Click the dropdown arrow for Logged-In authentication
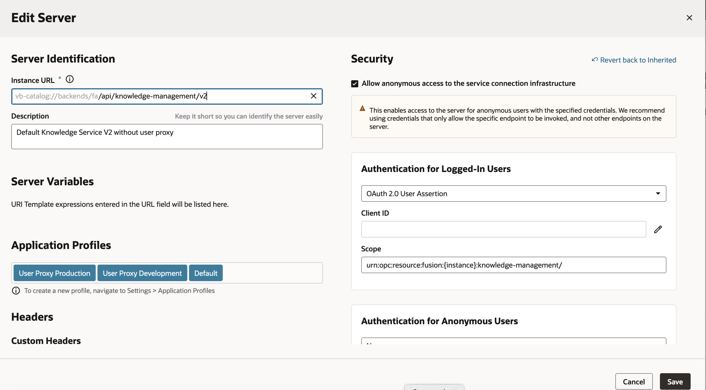 658,194
